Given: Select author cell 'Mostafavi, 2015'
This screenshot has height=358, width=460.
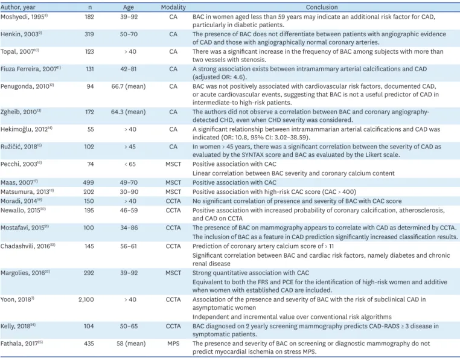Looking at the screenshot, I should (25, 228).
